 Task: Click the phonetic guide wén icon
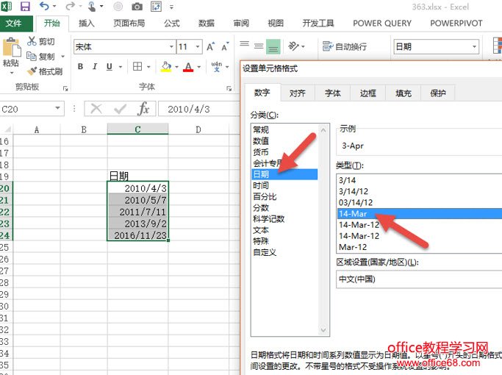[217, 67]
